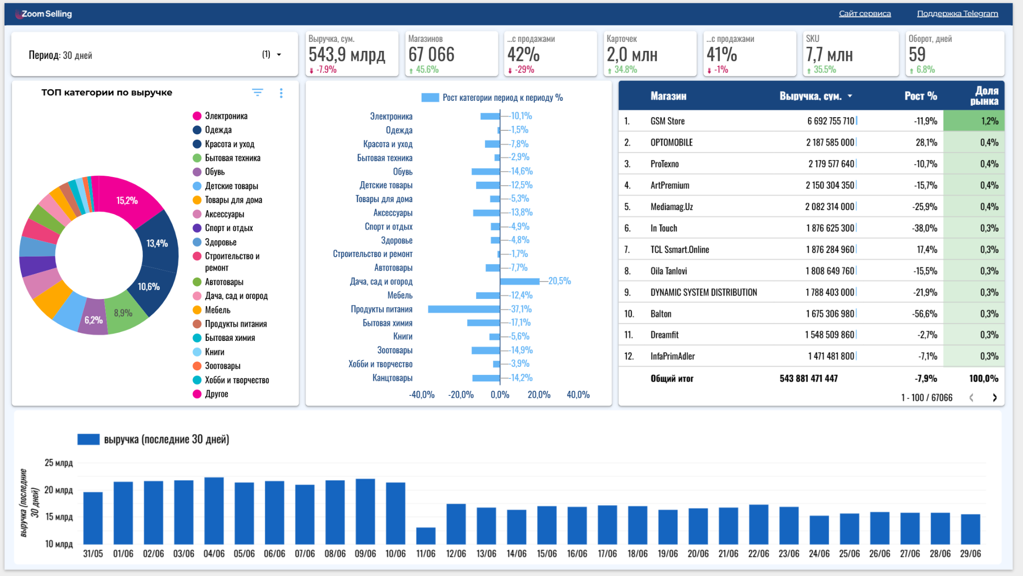Screen dimensions: 1023x576
Task: Click the выручка (последние 30 дней) legend
Action: pyautogui.click(x=153, y=439)
